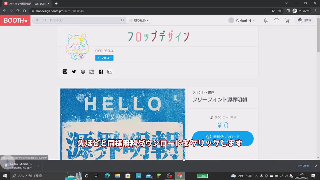320x180 pixels.
Task: Click the 無料ダウンロード button
Action: [223, 139]
